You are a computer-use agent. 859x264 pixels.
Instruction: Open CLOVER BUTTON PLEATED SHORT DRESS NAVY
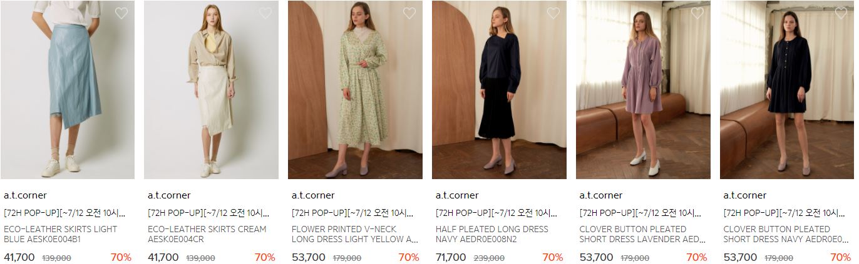click(x=786, y=234)
